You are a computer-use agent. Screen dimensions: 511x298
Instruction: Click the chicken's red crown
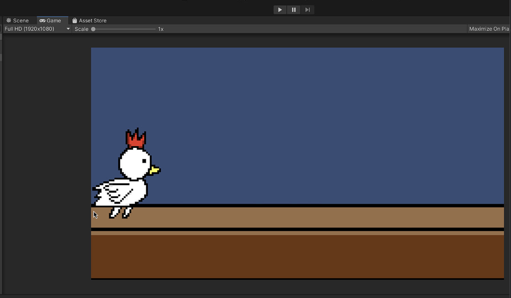tap(136, 138)
